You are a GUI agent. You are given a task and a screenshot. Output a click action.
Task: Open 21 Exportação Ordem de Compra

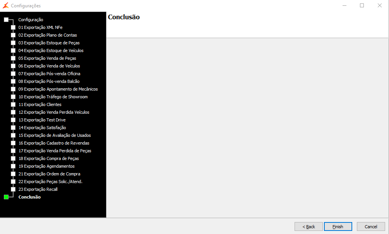click(50, 174)
